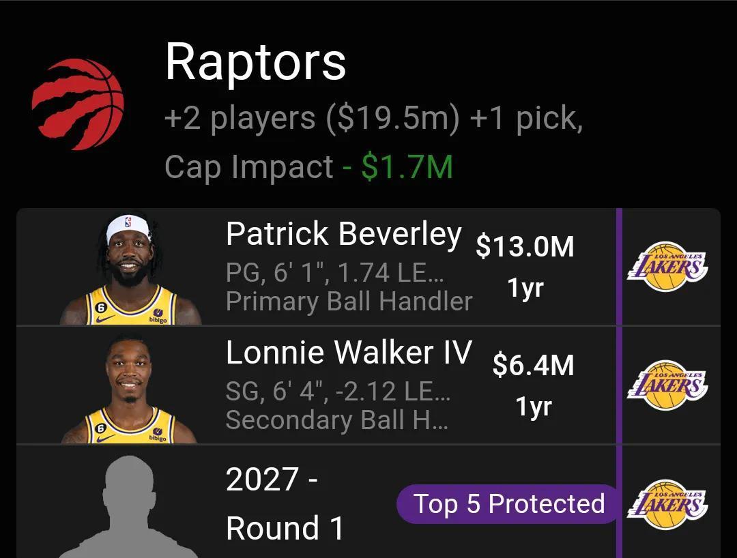Tap the Lakers logo in Patrick Beverley's row
Screen dimensions: 737x558
pyautogui.click(x=667, y=267)
